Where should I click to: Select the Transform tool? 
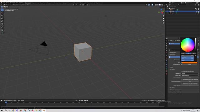2,24
